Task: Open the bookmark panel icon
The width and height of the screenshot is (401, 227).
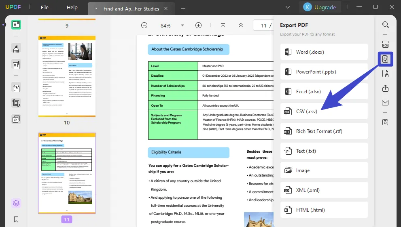Action: coord(16,219)
